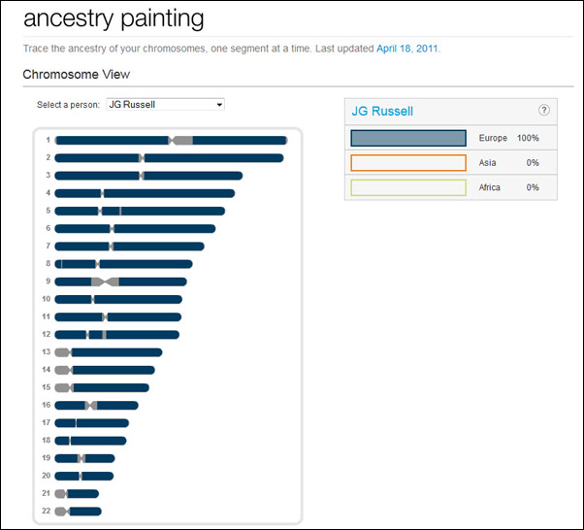
Task: Open the April 18, 2011 update link
Action: tap(407, 49)
